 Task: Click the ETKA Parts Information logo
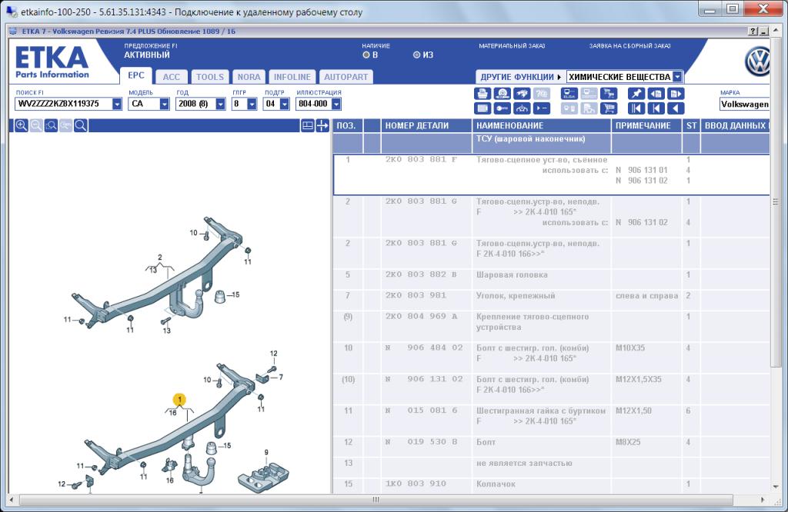pyautogui.click(x=52, y=63)
